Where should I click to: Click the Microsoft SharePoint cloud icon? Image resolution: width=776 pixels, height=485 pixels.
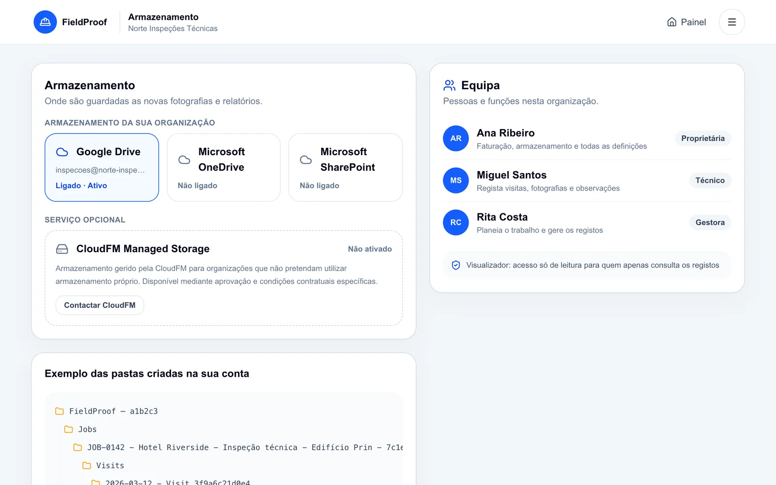(306, 160)
